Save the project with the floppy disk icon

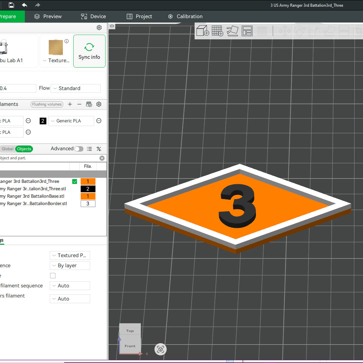(11, 5)
